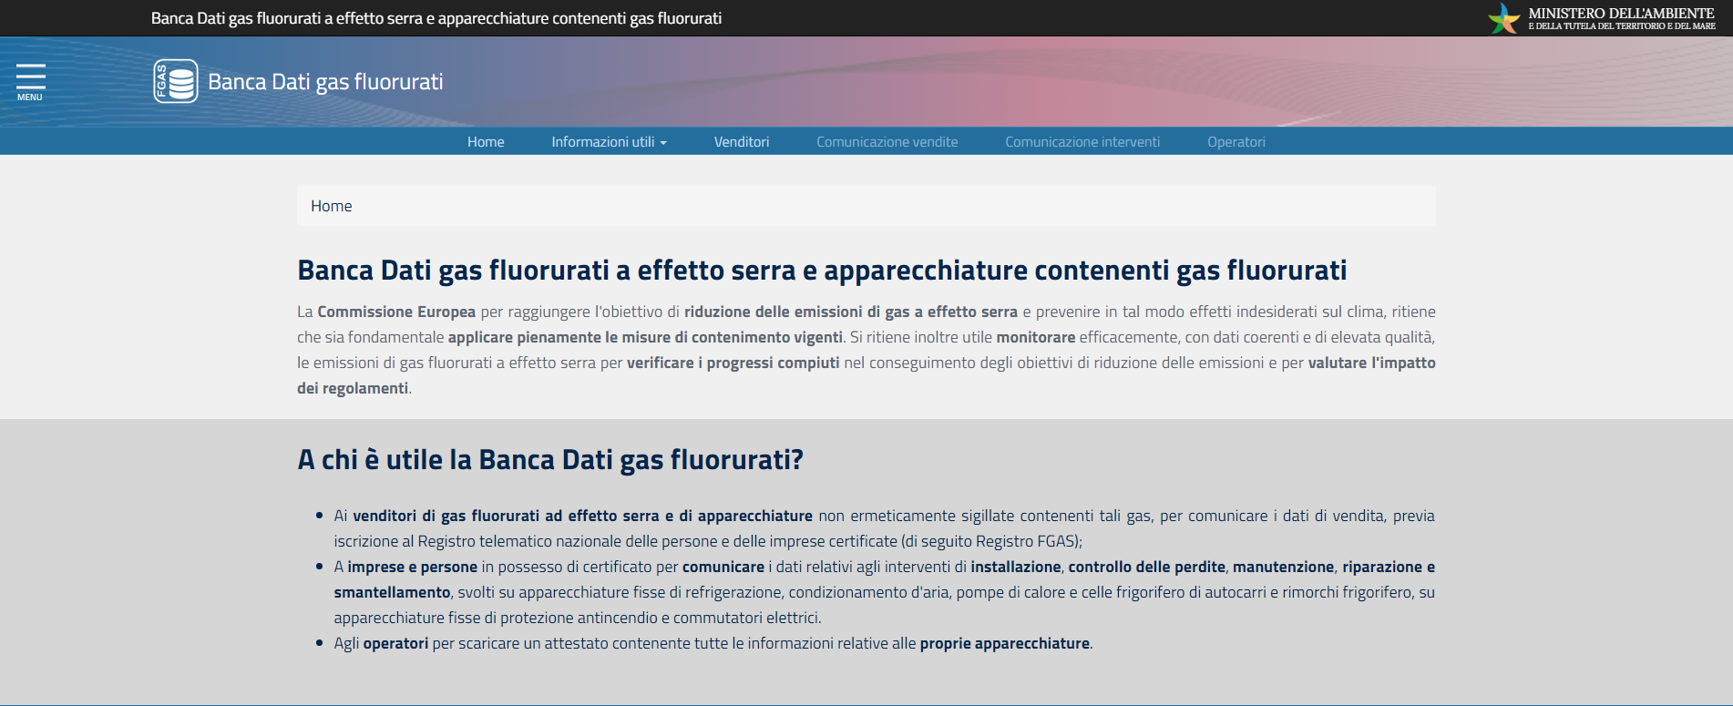This screenshot has height=706, width=1733.
Task: Click the 'A chi è utile' heading
Action: point(550,460)
